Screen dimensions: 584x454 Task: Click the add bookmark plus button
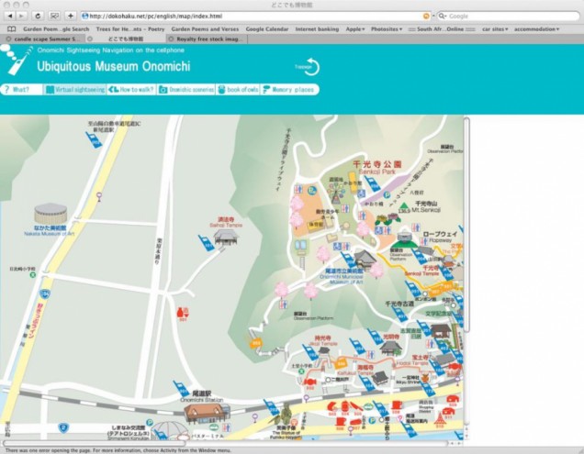click(70, 16)
